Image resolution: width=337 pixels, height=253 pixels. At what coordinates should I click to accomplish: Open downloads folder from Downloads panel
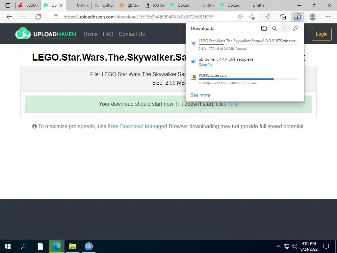tap(264, 28)
